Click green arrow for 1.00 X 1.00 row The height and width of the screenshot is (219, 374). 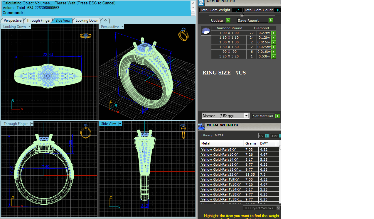tap(273, 33)
